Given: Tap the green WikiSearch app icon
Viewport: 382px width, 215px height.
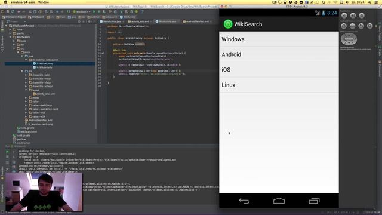Looking at the screenshot, I should 228,24.
